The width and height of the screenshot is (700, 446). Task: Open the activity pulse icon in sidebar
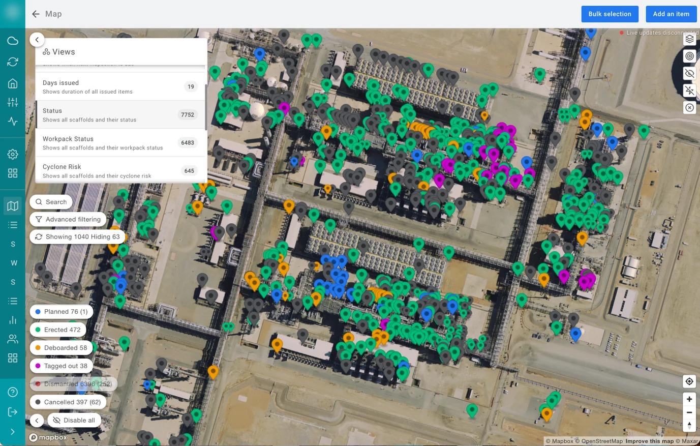click(13, 122)
